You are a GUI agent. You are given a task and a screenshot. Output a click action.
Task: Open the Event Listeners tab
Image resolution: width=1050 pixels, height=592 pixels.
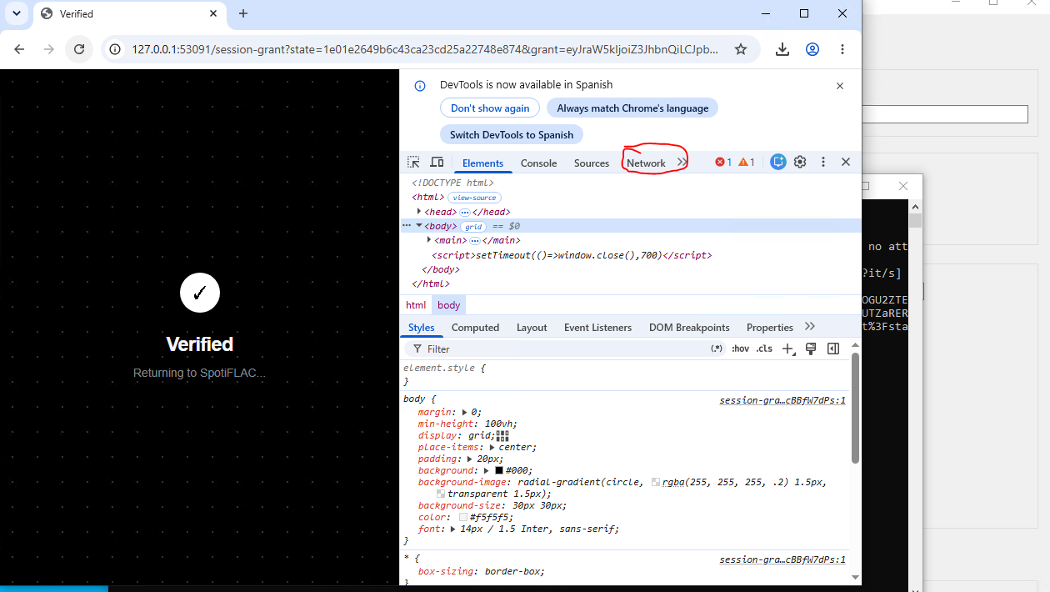pyautogui.click(x=597, y=328)
